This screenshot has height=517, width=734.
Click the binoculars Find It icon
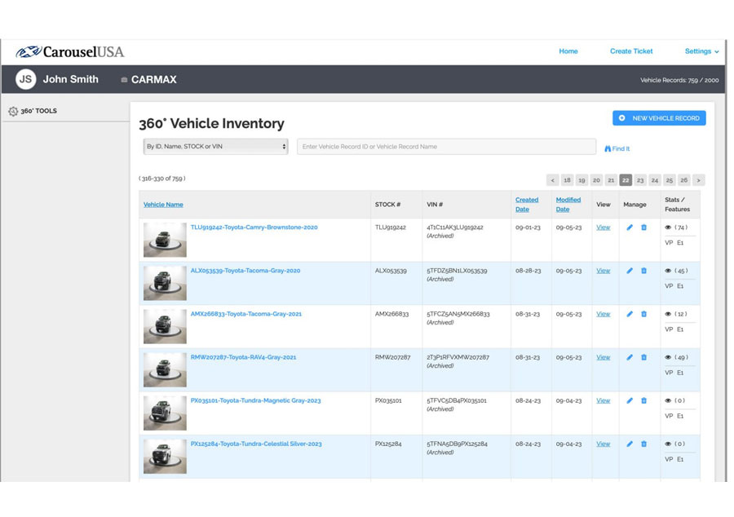[x=608, y=148]
